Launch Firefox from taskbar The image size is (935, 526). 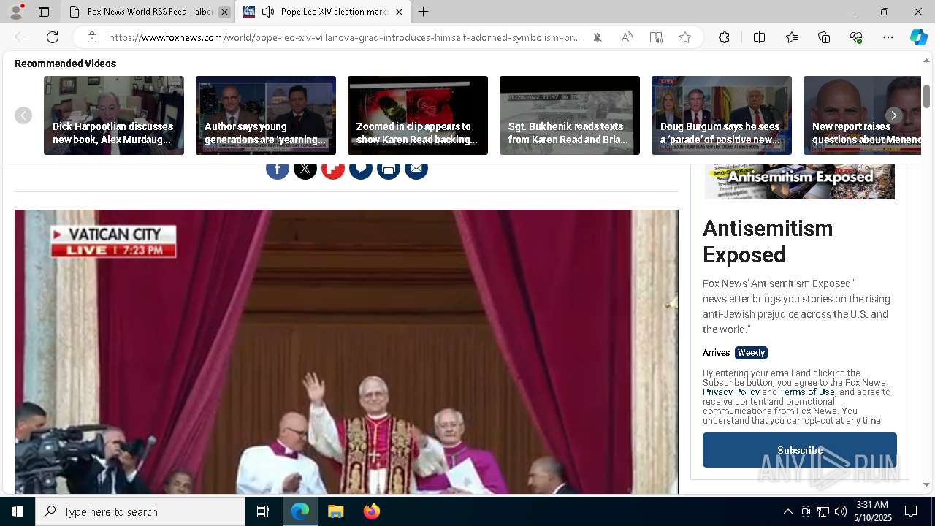pos(372,511)
